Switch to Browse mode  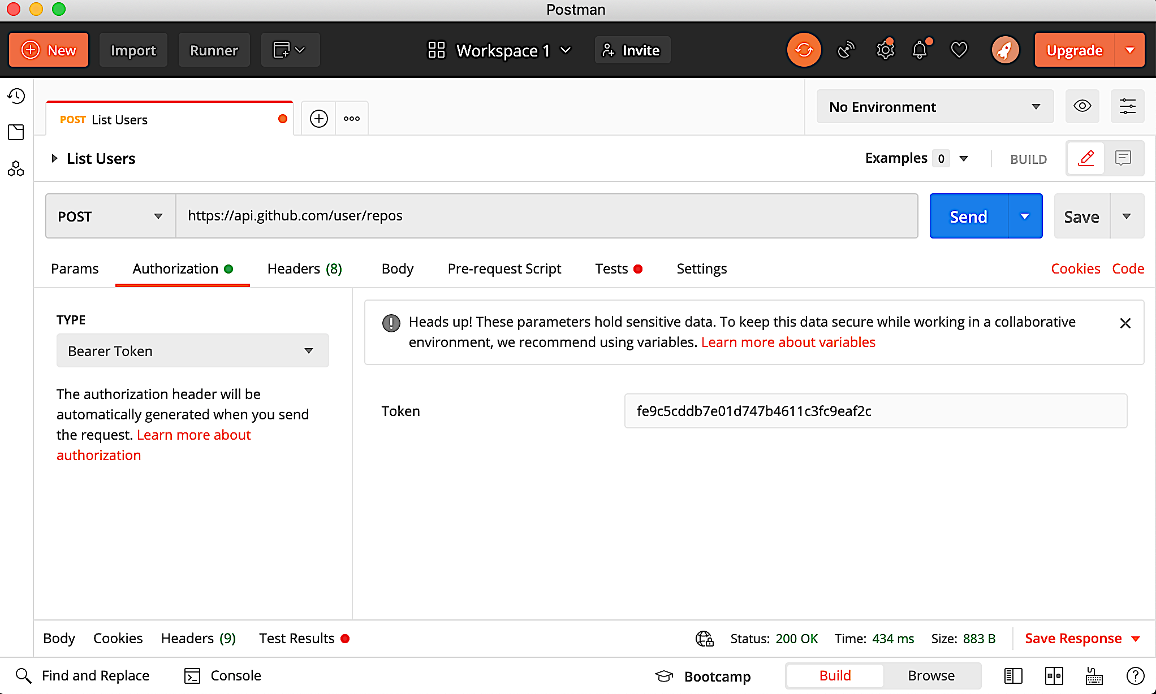[x=931, y=676]
